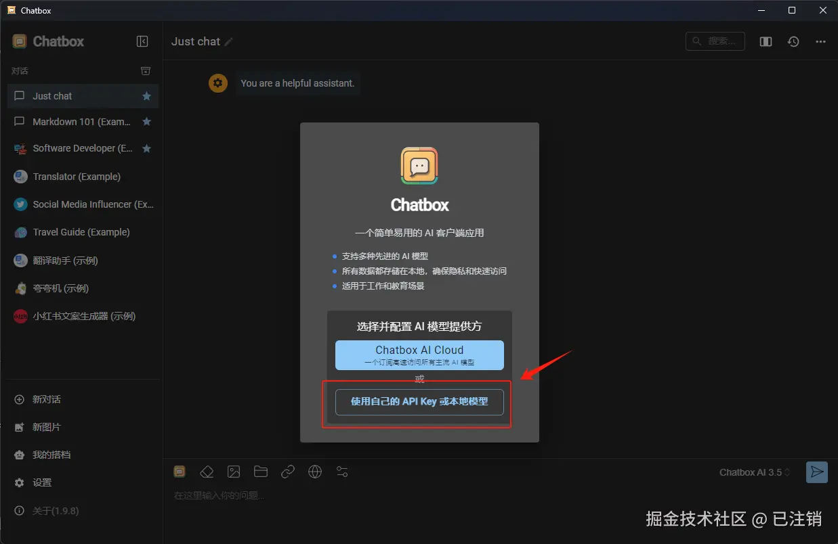Open the 关于(1.9.8) about entry
Screen dimensions: 838x544
83,511
